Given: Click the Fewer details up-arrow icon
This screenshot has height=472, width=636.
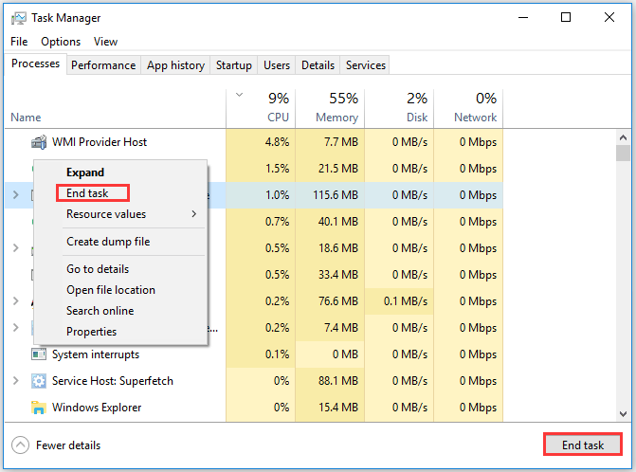Looking at the screenshot, I should tap(20, 445).
